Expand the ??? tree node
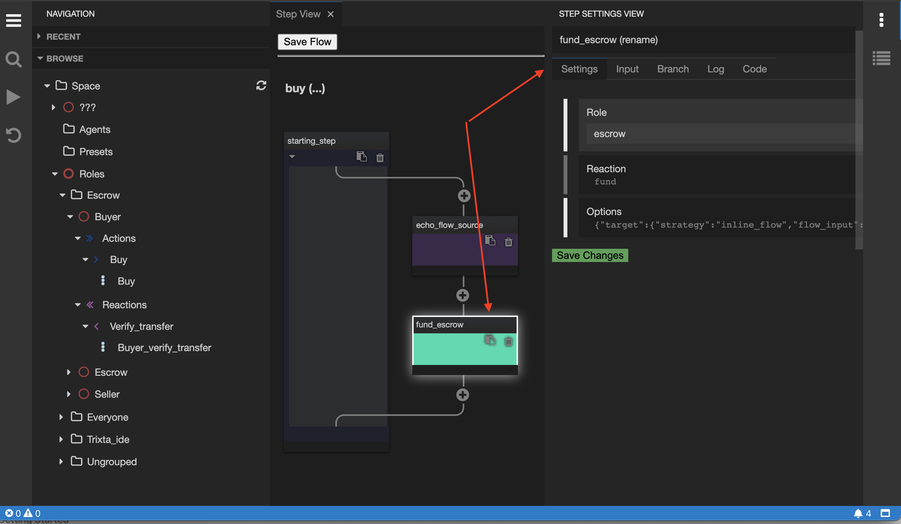 (x=53, y=107)
